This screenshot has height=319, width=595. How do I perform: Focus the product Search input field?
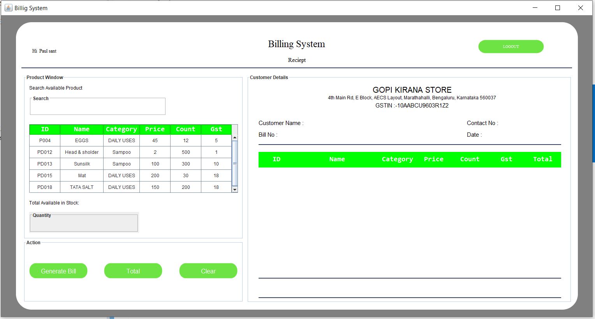pyautogui.click(x=98, y=108)
